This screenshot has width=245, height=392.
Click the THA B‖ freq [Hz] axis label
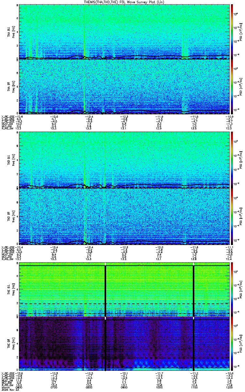[11, 86]
